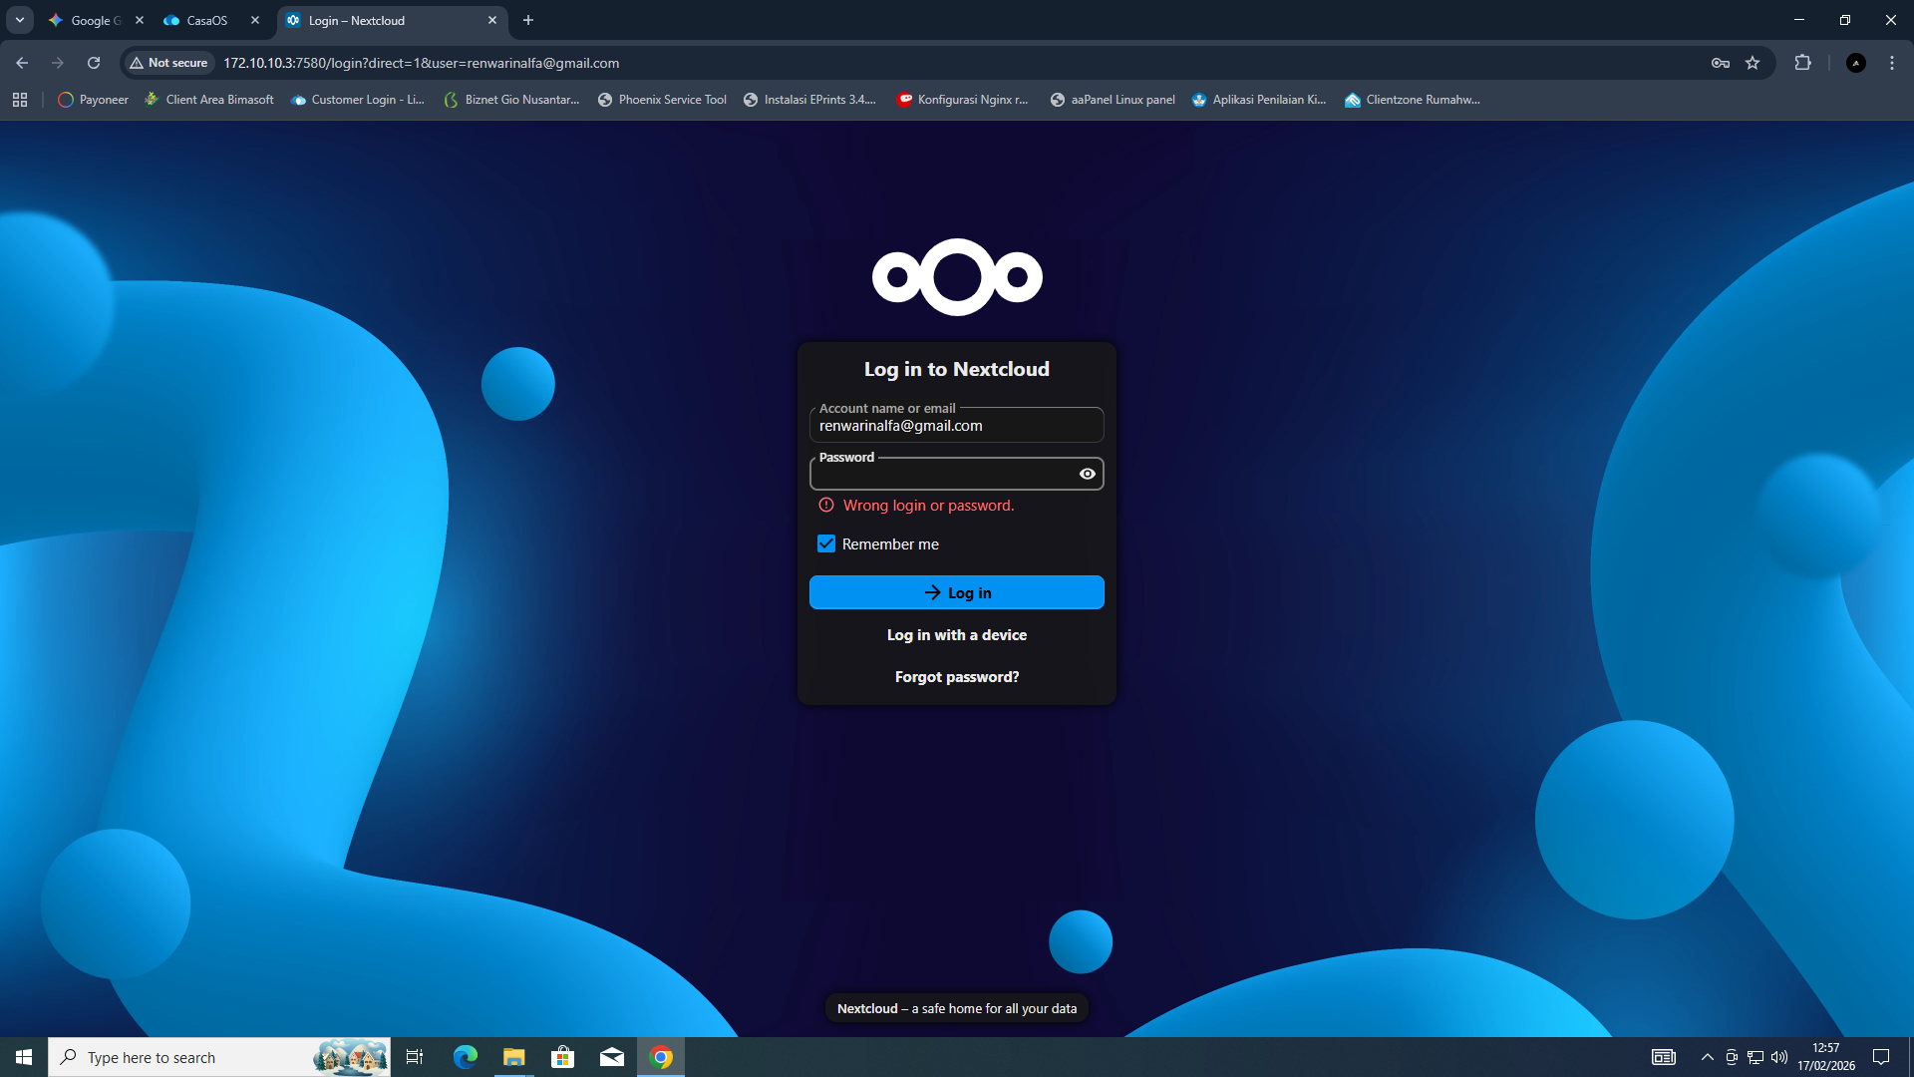Open Log in with a device

click(x=956, y=635)
